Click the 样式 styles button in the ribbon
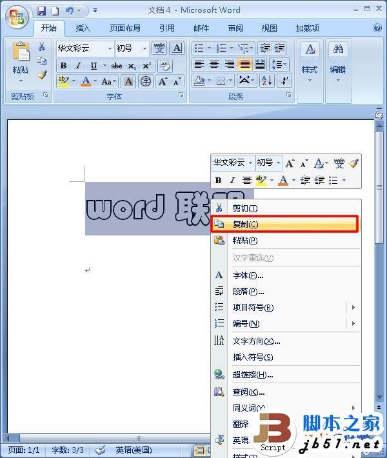Viewport: 387px width, 458px height. (x=310, y=61)
